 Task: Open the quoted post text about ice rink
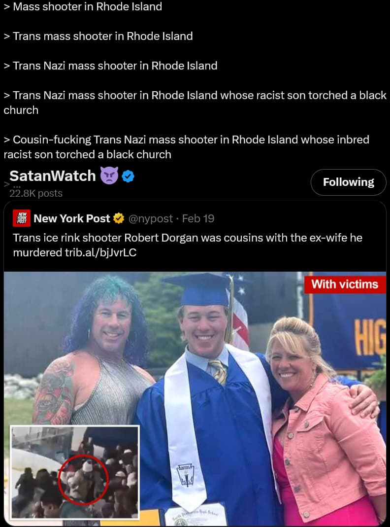pyautogui.click(x=188, y=245)
